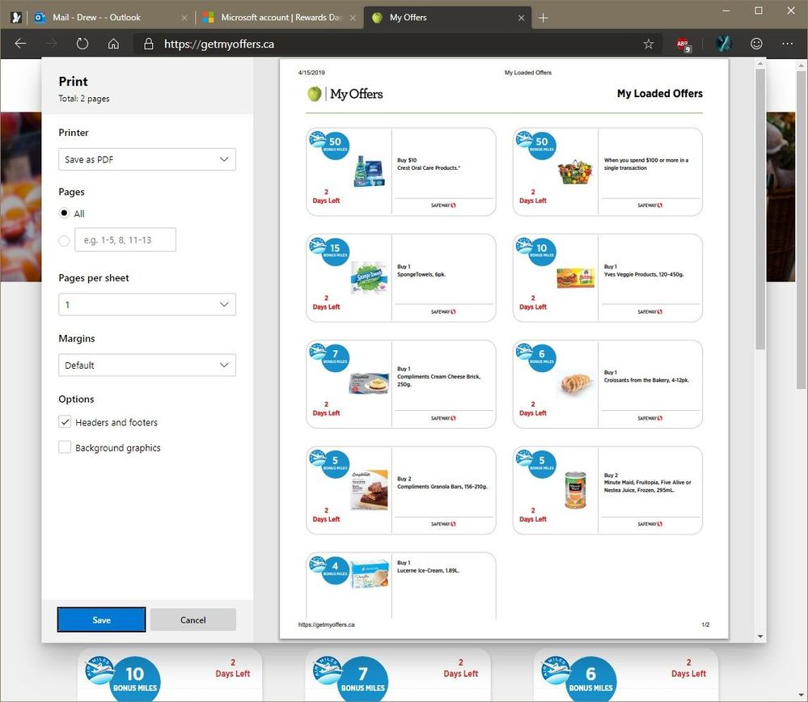Click the refresh page icon
The image size is (808, 702).
coord(82,44)
